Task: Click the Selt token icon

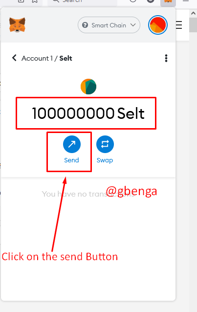Action: 88,87
